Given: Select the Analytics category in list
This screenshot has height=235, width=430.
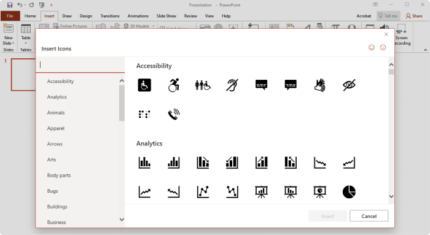Looking at the screenshot, I should pos(57,97).
